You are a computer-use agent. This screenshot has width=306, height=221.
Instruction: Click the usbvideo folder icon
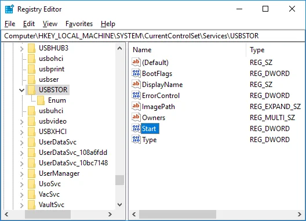[x=31, y=121]
